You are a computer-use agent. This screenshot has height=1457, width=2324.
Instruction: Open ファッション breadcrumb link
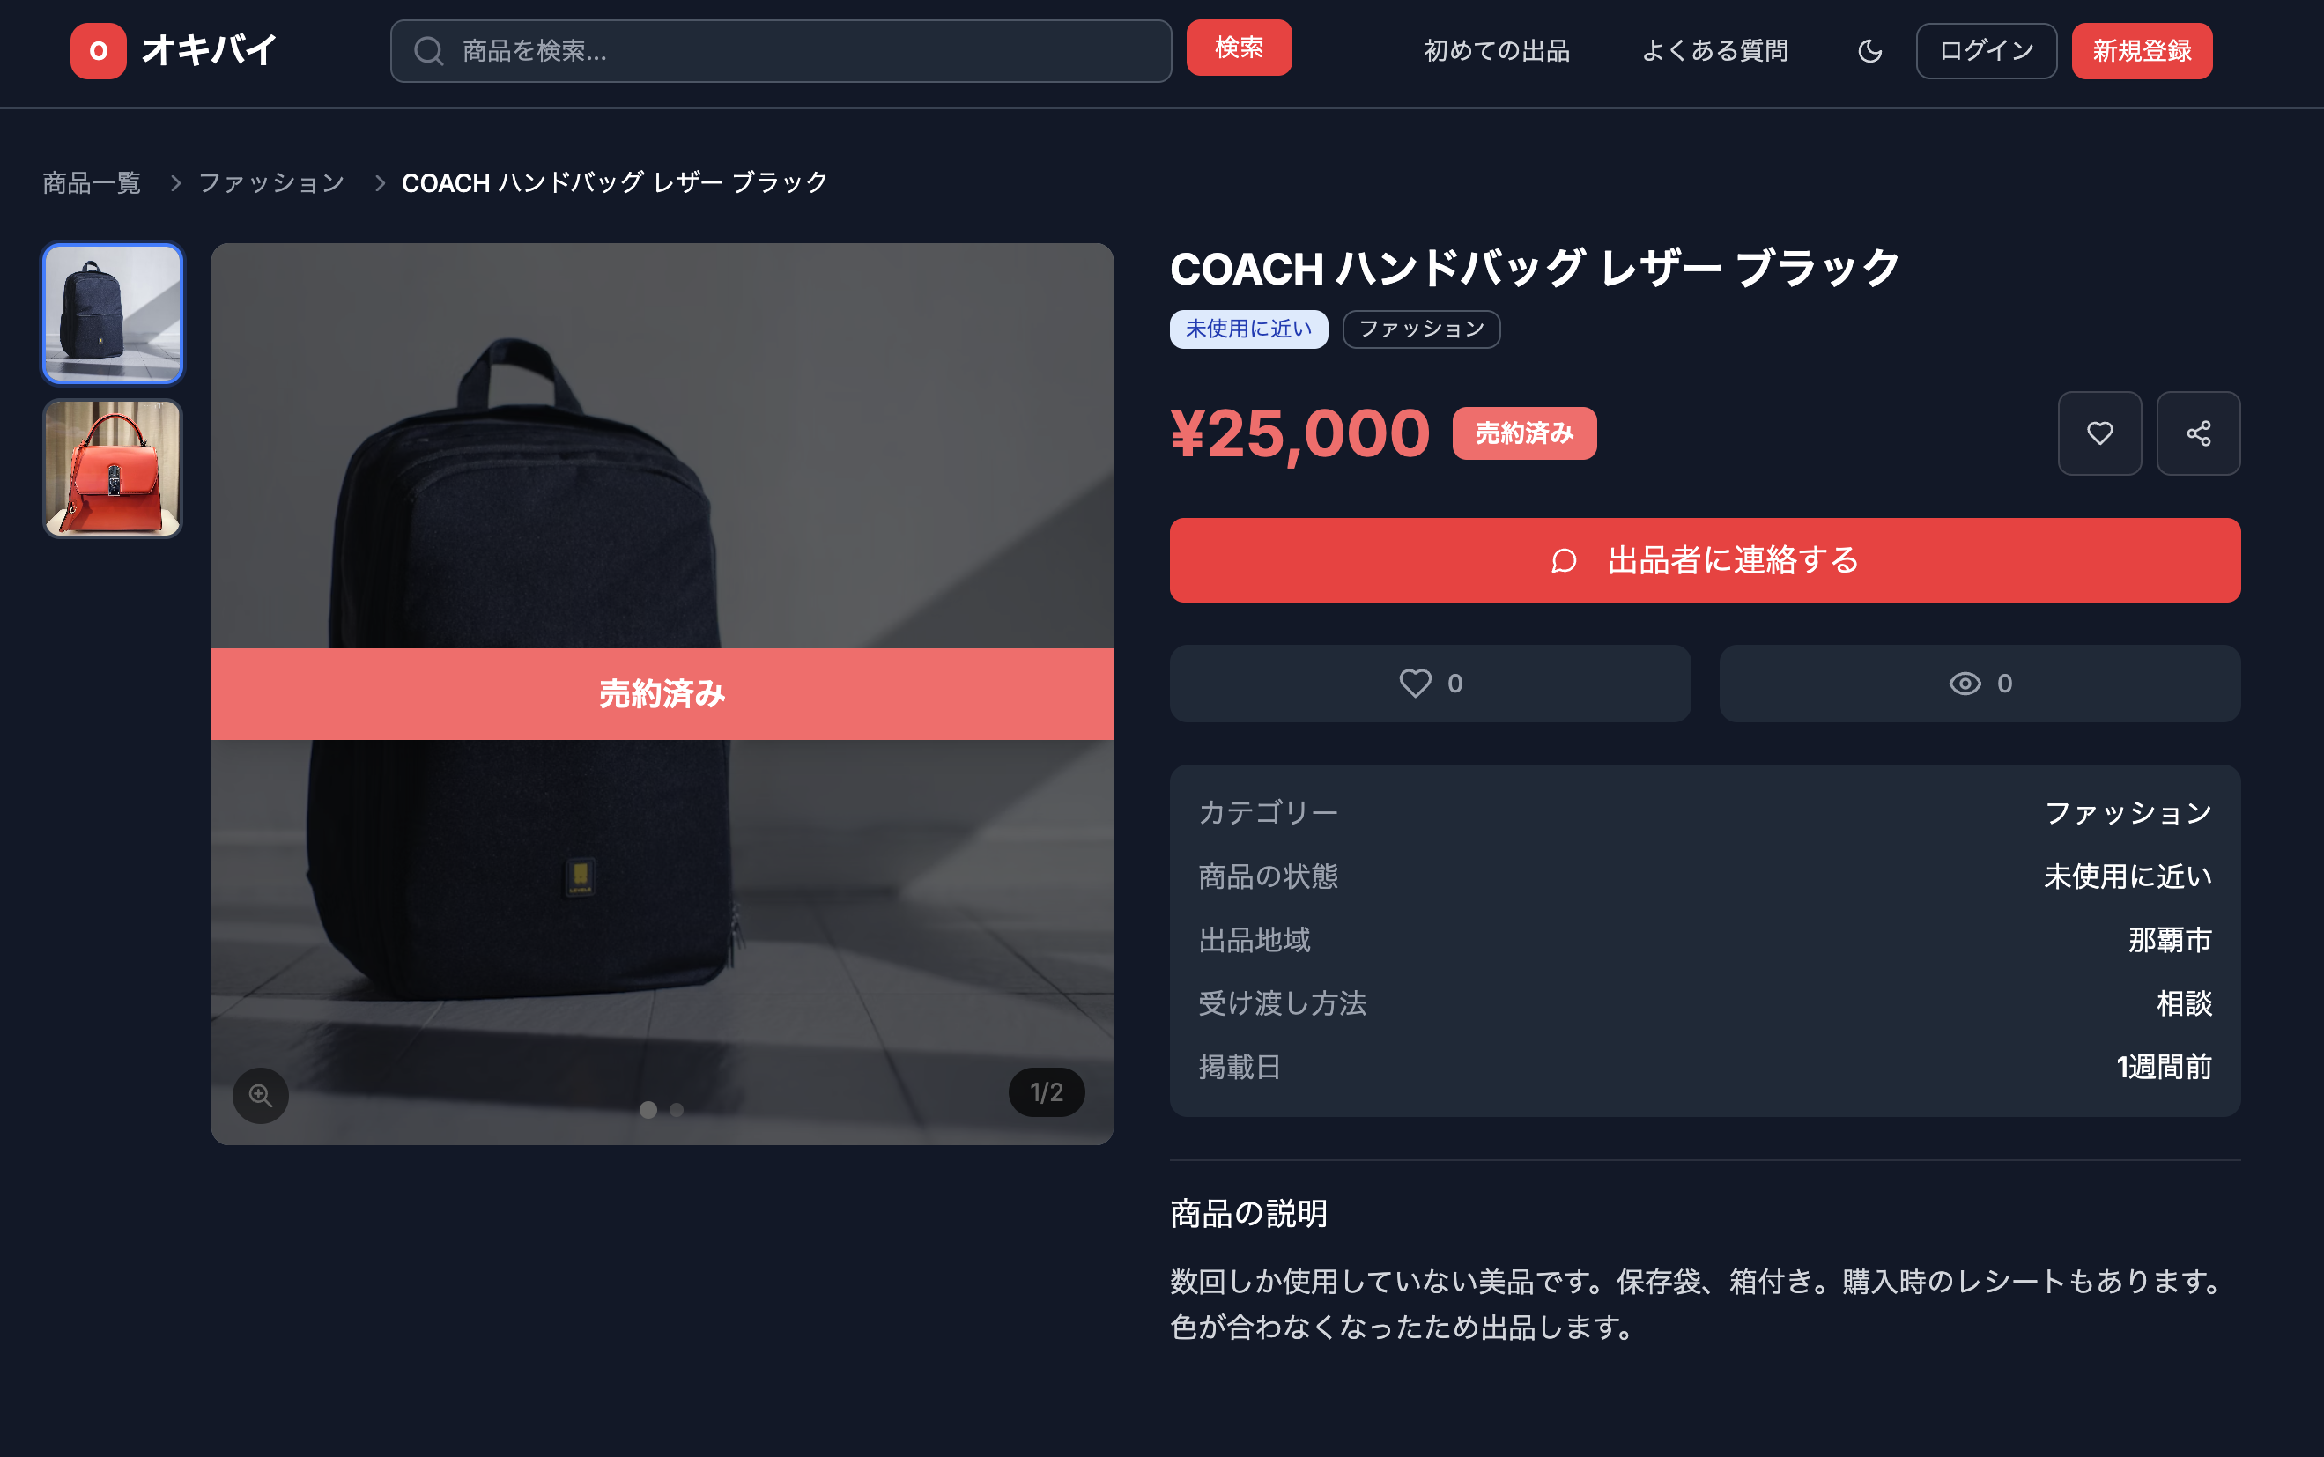click(x=270, y=182)
